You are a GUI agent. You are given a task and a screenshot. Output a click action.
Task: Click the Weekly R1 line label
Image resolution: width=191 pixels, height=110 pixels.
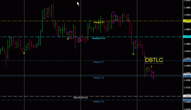[x=99, y=23]
